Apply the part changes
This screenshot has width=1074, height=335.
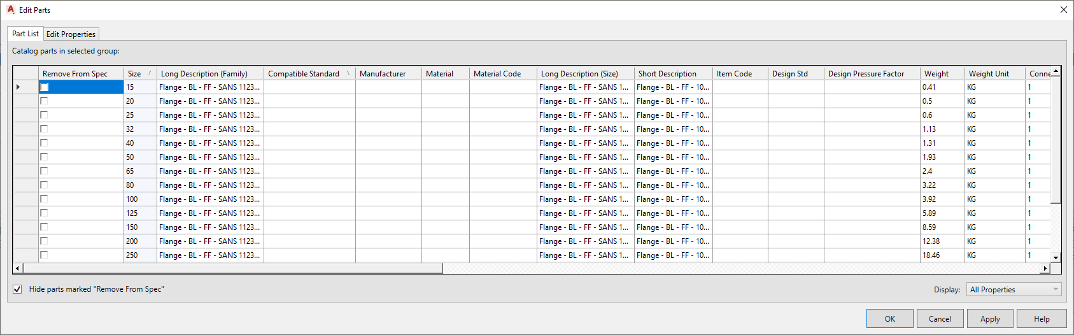pos(990,319)
